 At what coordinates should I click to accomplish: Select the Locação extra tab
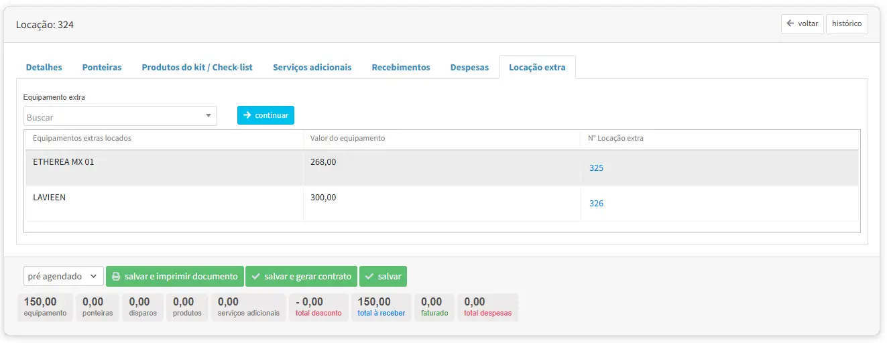tap(537, 67)
